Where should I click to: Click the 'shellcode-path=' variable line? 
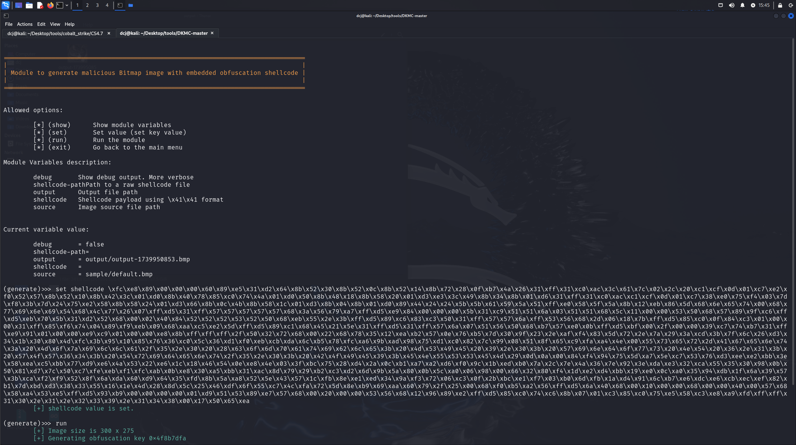(x=61, y=252)
